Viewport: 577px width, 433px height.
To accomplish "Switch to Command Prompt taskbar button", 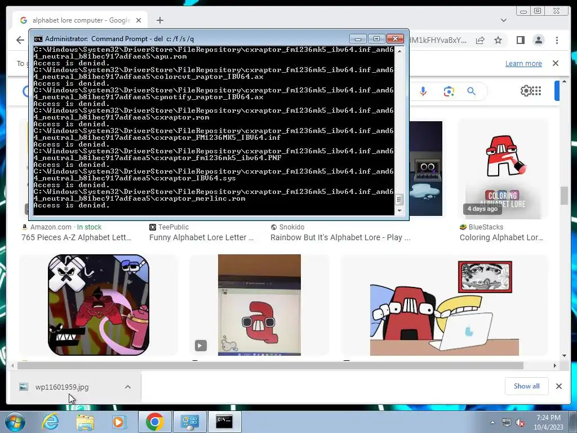I will pos(224,422).
